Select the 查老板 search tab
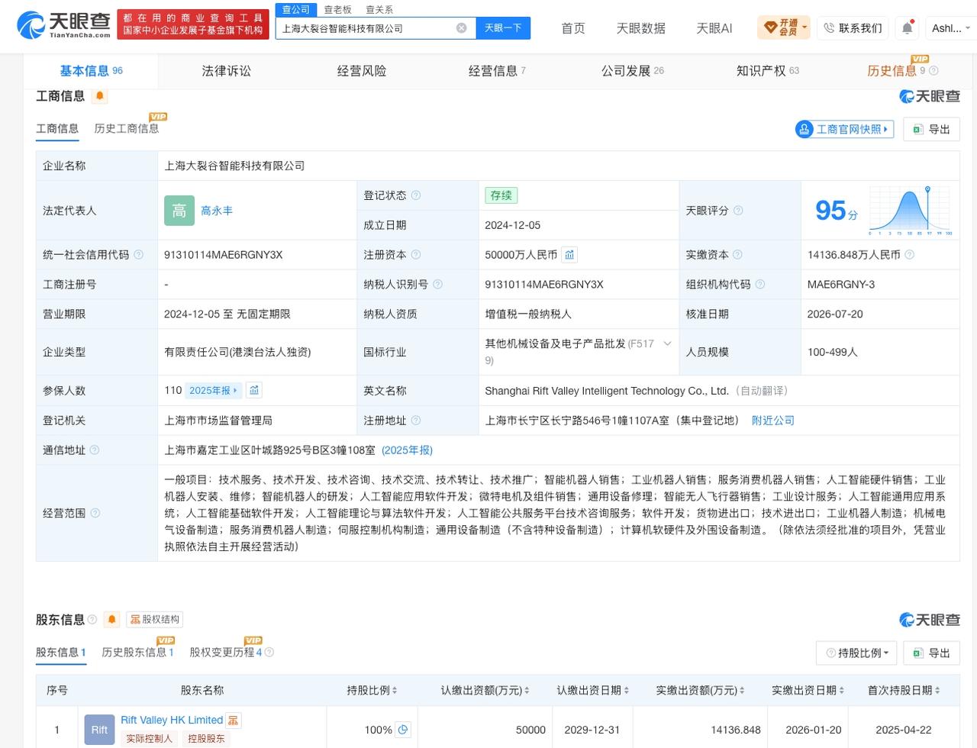The width and height of the screenshot is (977, 748). 337,9
